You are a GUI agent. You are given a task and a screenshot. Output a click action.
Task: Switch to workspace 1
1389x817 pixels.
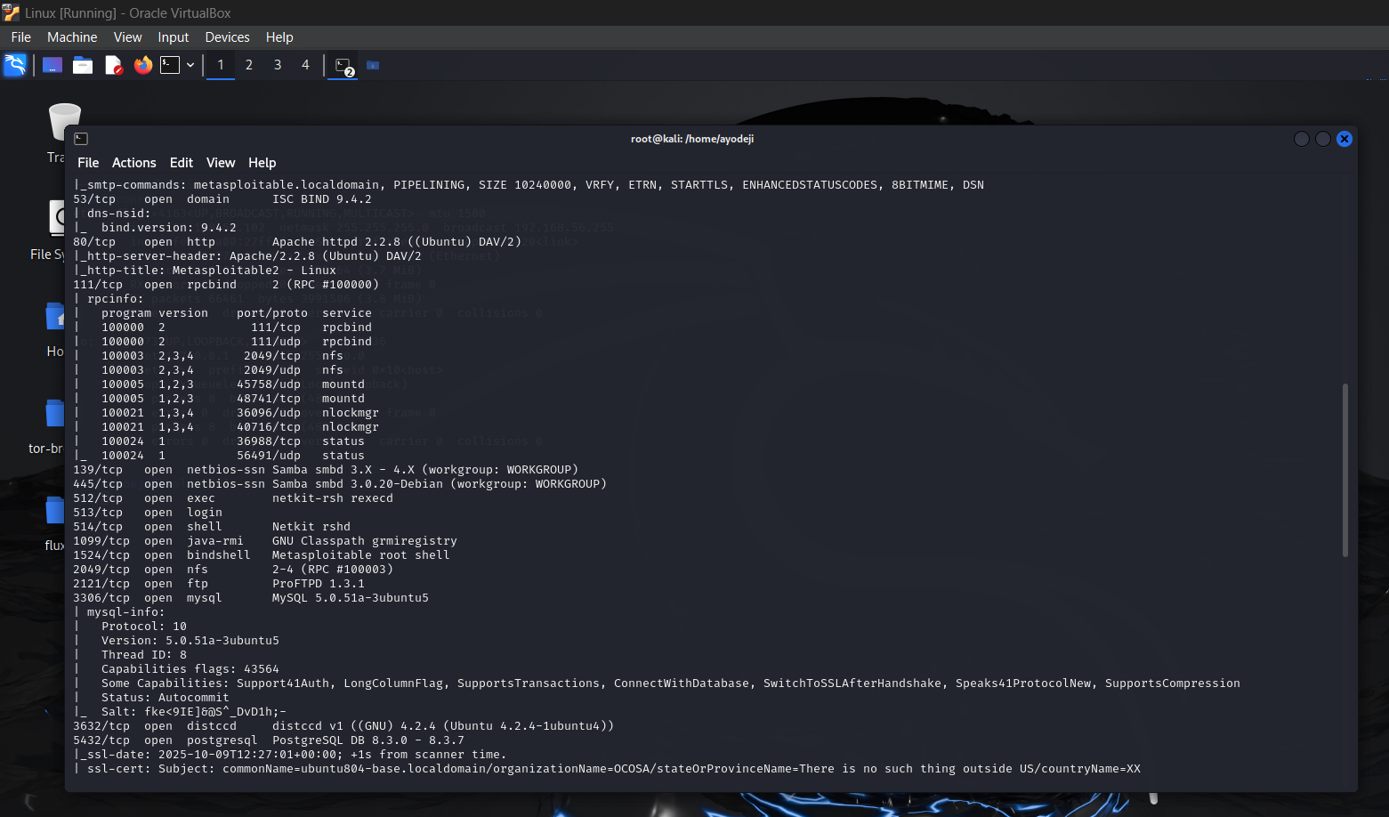pos(221,65)
